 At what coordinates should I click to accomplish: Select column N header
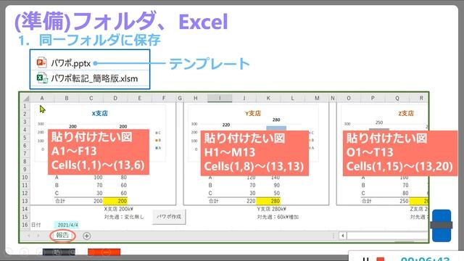pos(333,99)
